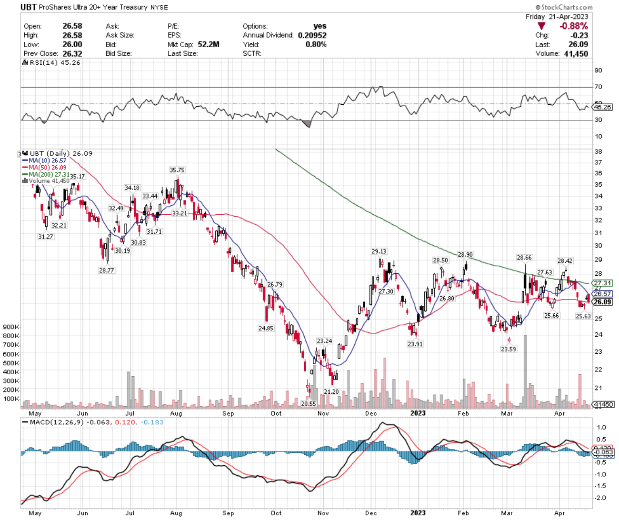Click the 28.66 price label
Image resolution: width=619 pixels, height=520 pixels.
click(x=524, y=258)
